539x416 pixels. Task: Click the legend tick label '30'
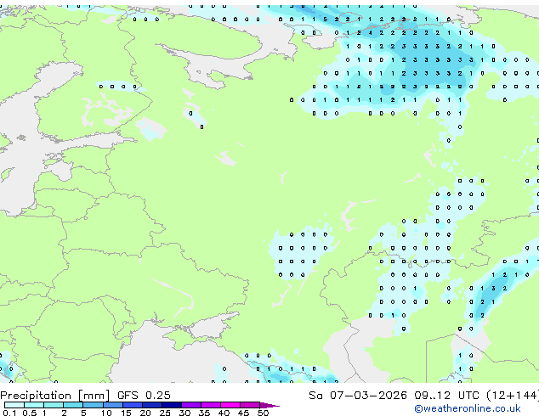point(184,413)
